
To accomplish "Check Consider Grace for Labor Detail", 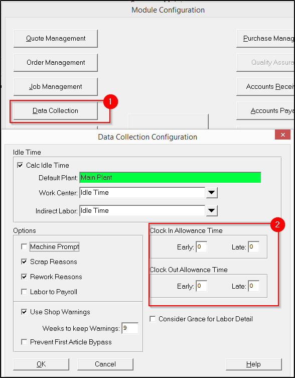I will pos(153,319).
